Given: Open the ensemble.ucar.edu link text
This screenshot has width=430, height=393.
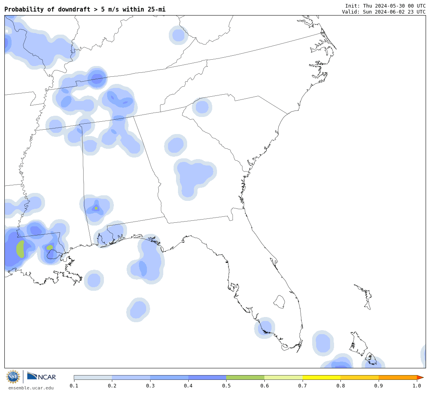Looking at the screenshot, I should click(31, 388).
